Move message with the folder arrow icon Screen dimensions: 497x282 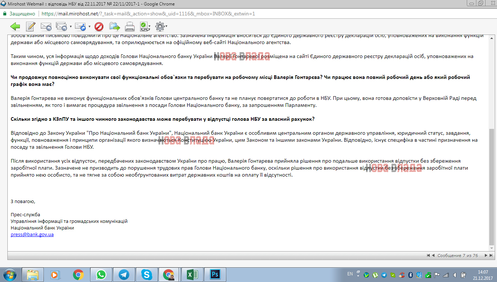(x=114, y=26)
